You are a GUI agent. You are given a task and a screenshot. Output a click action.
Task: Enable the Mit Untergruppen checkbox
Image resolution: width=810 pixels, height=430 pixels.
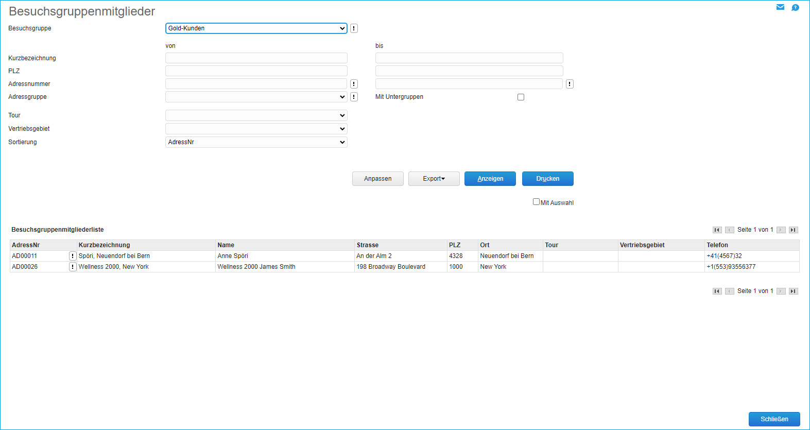[521, 97]
